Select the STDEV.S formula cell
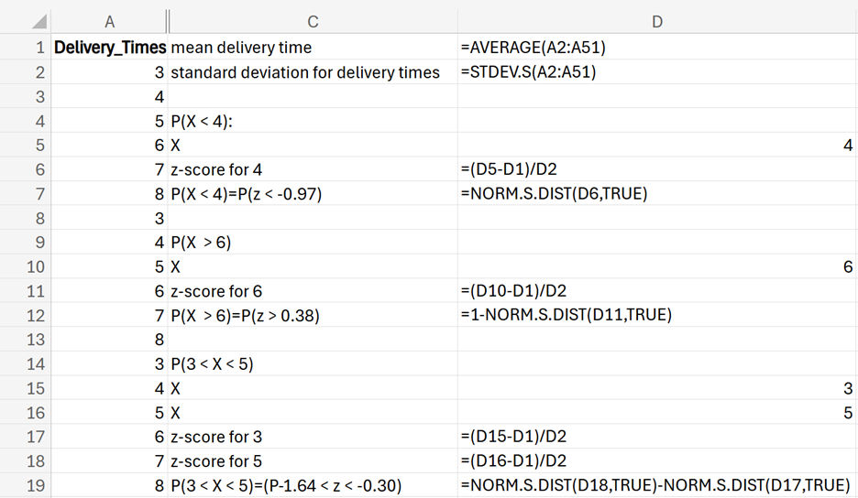 click(x=656, y=72)
